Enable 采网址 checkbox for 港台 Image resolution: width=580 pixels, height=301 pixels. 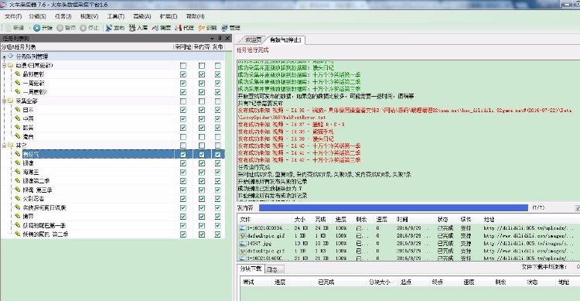tap(183, 137)
